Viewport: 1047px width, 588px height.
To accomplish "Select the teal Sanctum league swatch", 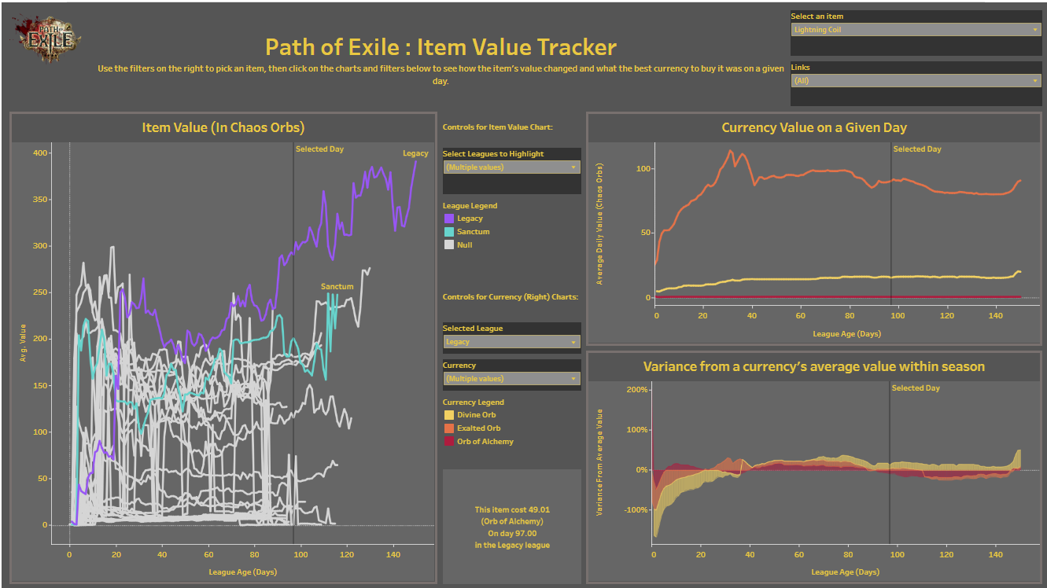I will tap(449, 232).
